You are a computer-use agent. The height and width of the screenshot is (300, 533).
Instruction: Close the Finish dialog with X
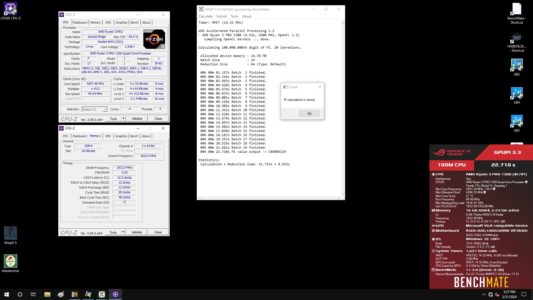tap(320, 87)
